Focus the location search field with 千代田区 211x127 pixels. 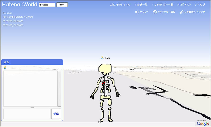click(x=47, y=5)
